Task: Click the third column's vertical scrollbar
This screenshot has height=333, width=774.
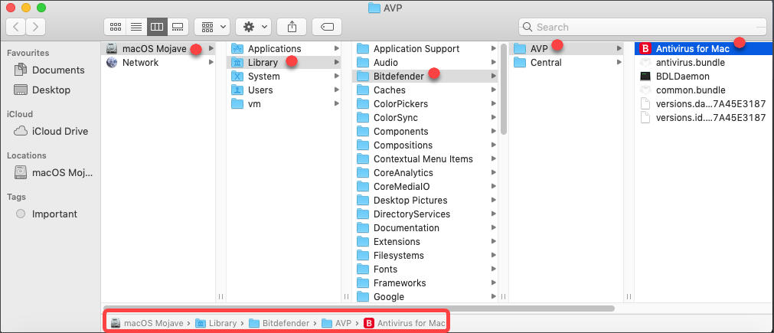Action: tap(504, 89)
